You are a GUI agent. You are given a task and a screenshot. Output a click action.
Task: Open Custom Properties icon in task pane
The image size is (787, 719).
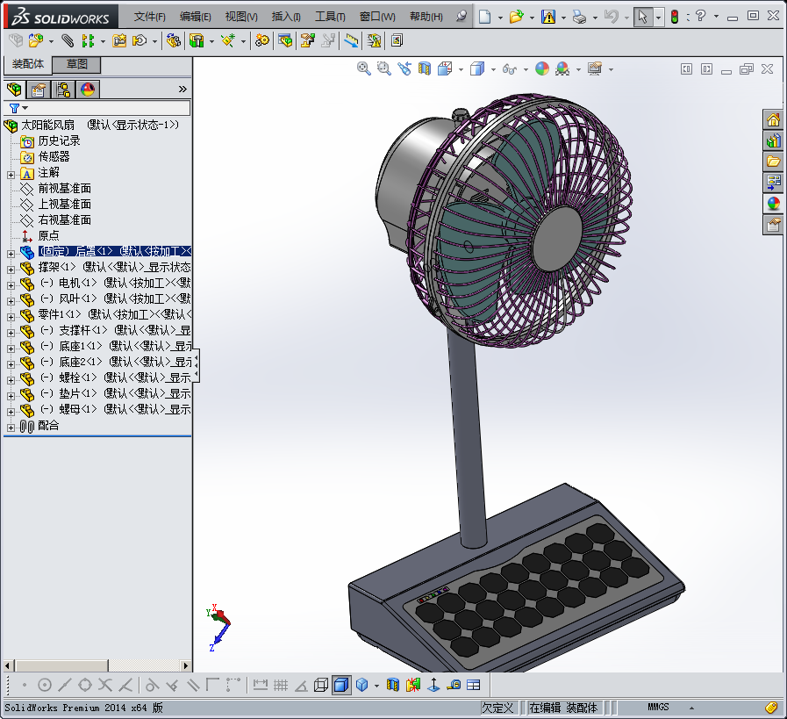coord(773,225)
